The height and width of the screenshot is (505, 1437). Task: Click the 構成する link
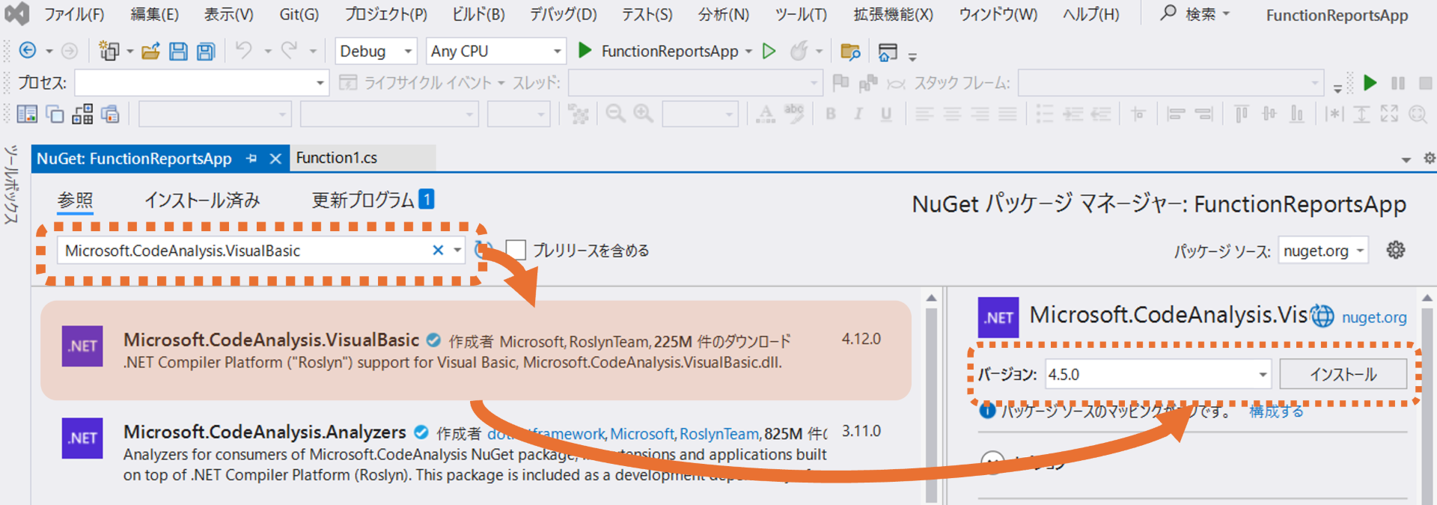coord(1276,411)
